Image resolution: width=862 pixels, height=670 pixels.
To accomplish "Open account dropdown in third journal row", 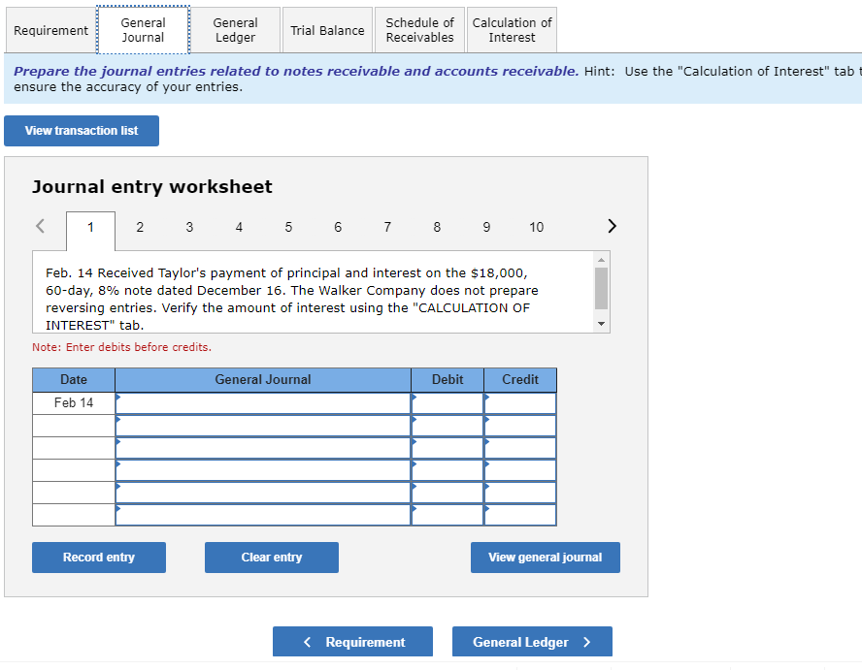I will [263, 448].
